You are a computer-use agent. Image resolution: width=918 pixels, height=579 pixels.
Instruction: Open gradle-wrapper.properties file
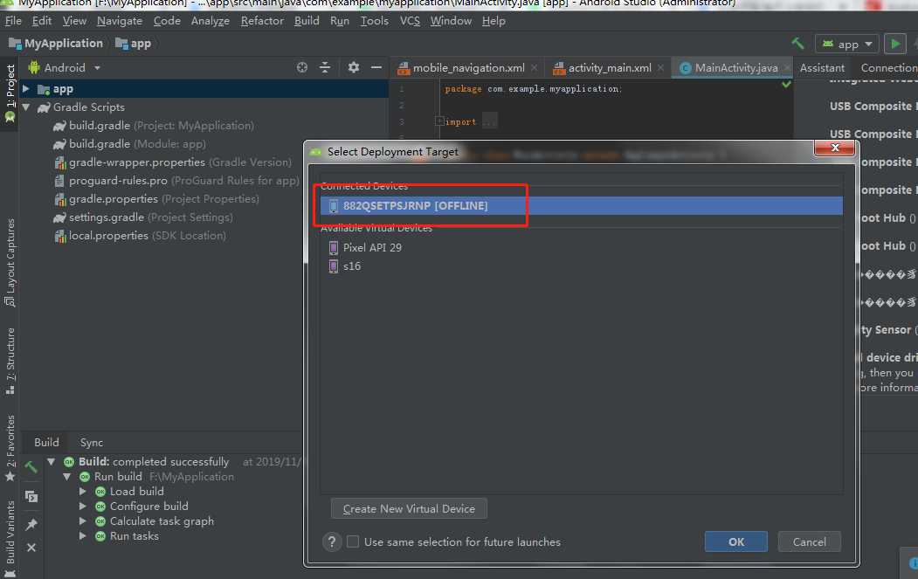pyautogui.click(x=173, y=162)
